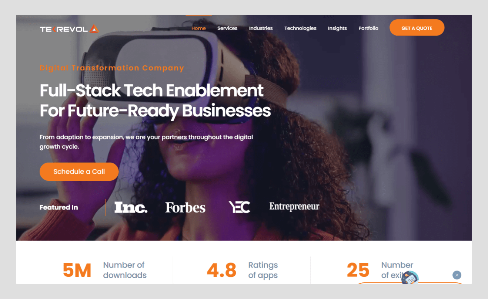Open the Insights menu item
Screen dimensions: 488x299
tap(337, 28)
